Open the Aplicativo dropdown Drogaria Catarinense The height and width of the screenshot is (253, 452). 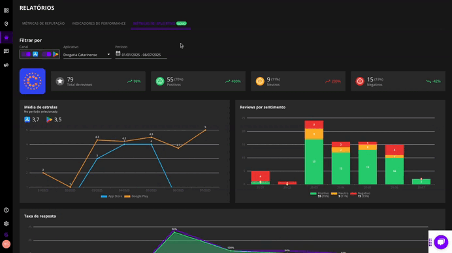[x=87, y=55]
